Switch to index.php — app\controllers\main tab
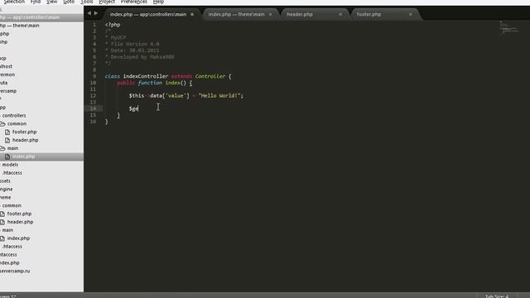Image resolution: width=530 pixels, height=298 pixels. click(x=148, y=15)
